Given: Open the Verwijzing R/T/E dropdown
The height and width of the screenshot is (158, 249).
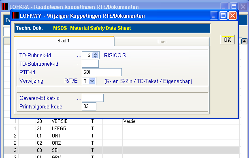Looking at the screenshot, I should (92, 81).
